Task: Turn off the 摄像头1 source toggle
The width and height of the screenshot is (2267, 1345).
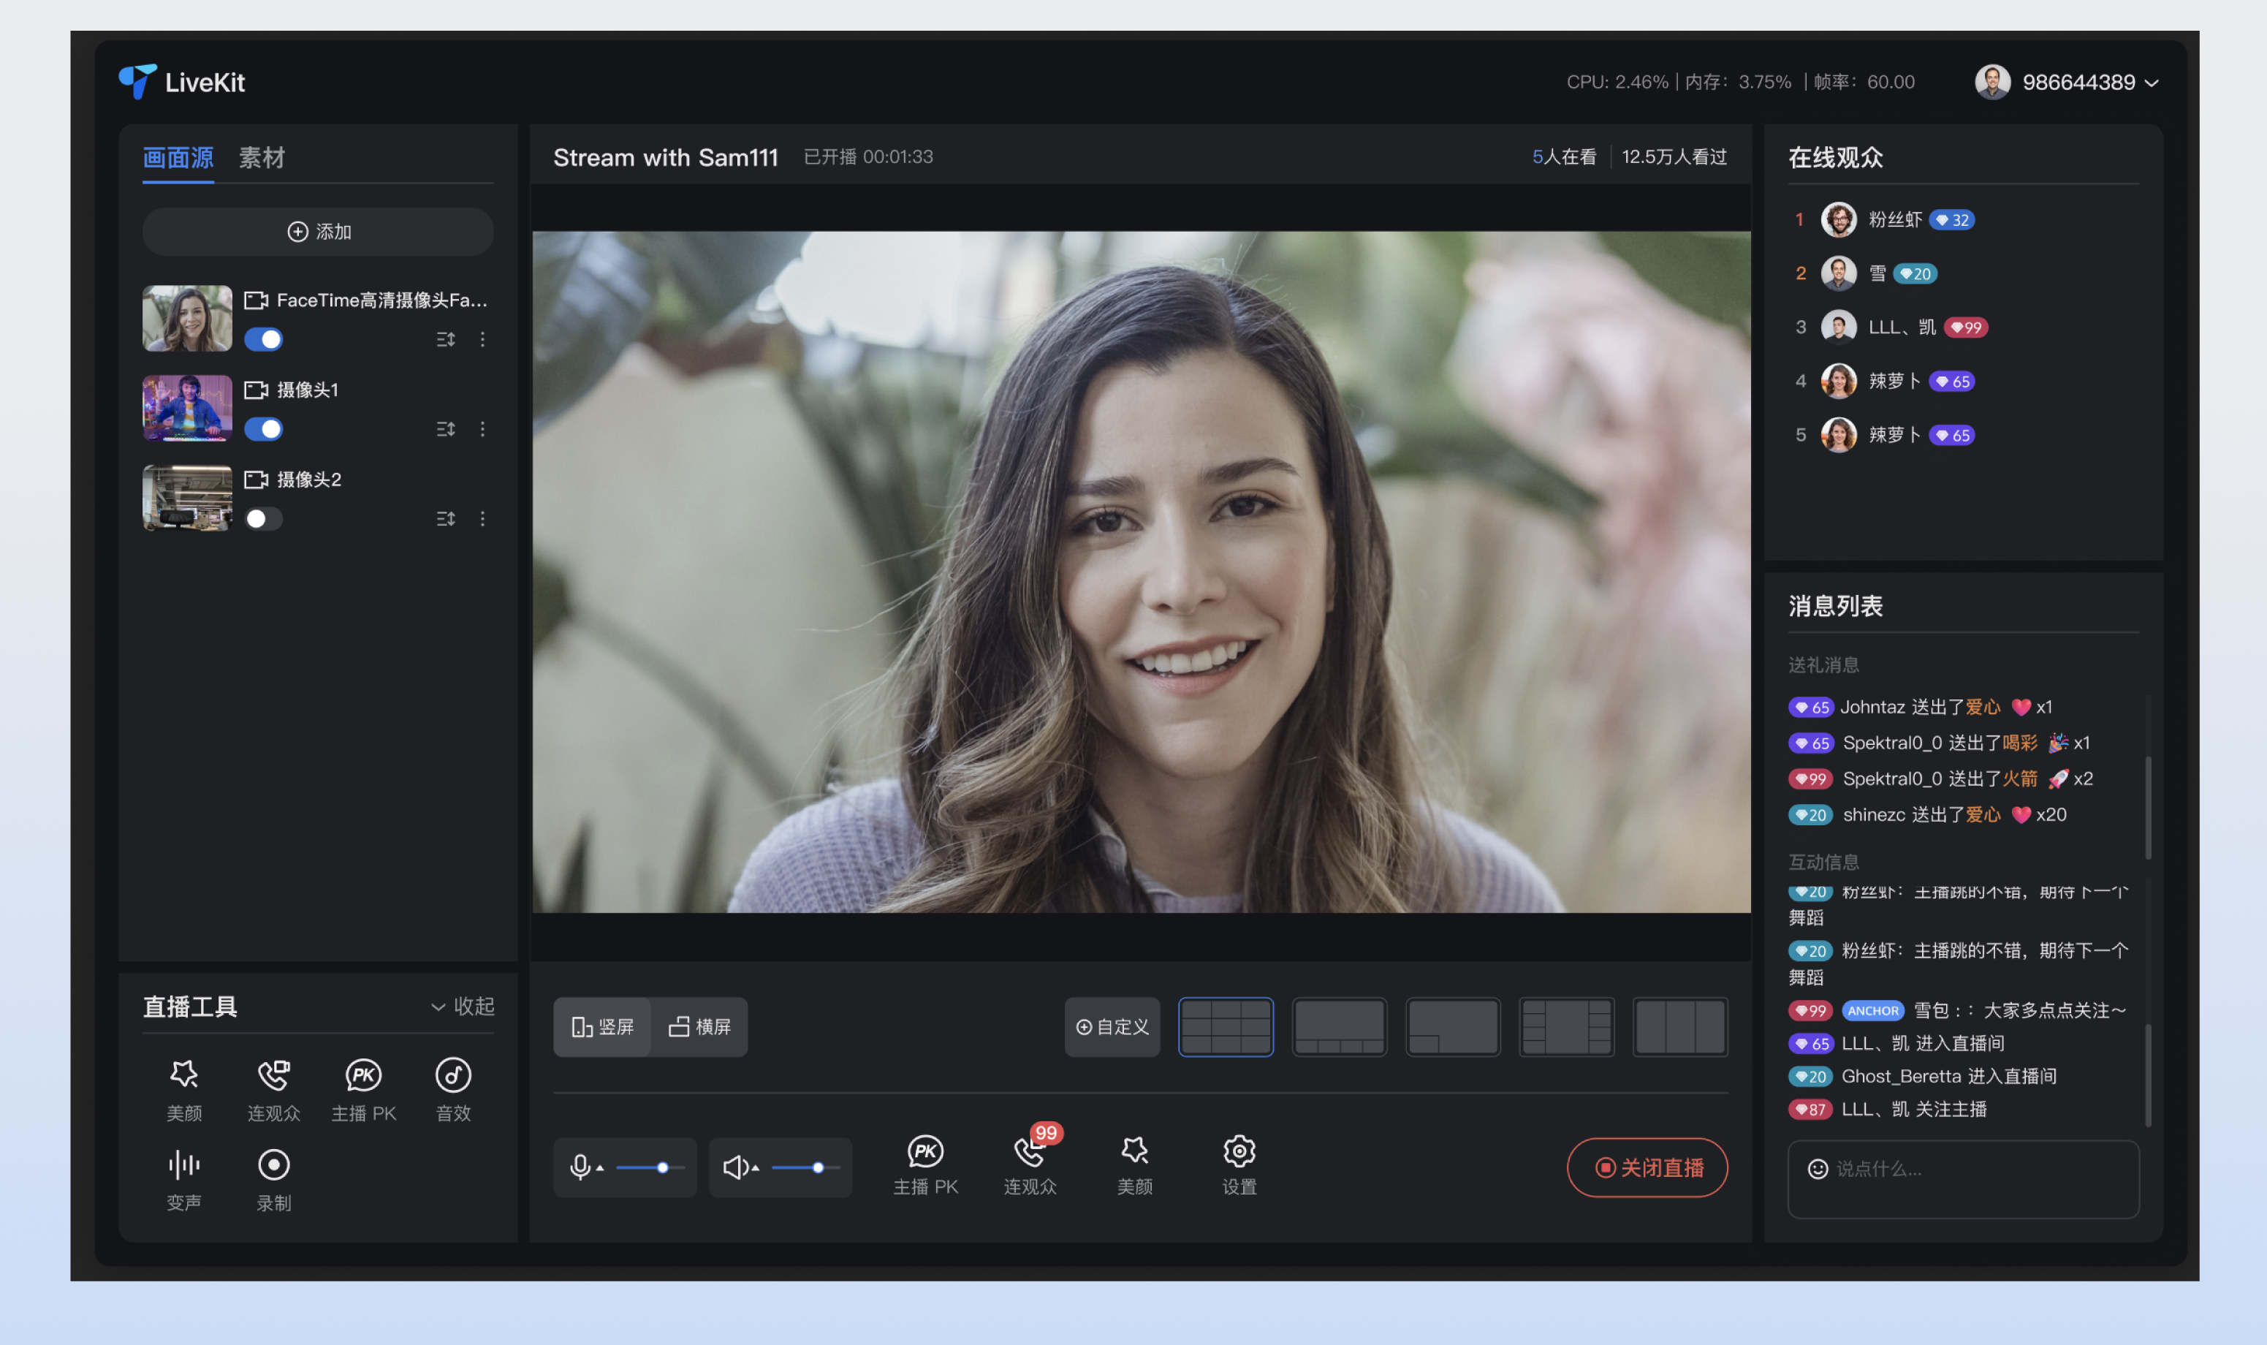Action: point(264,428)
